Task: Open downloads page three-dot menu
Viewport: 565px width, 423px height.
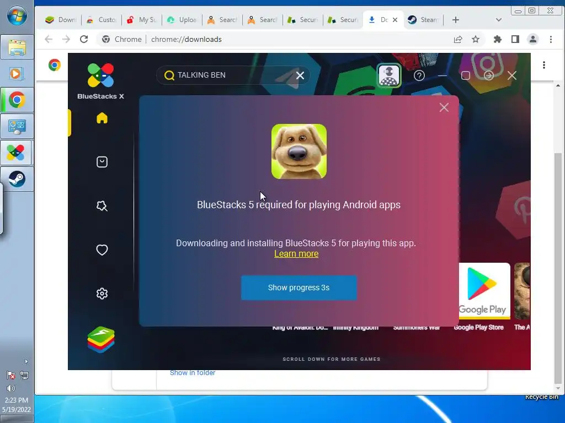Action: tap(543, 65)
